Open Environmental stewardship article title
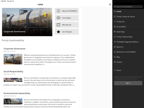This screenshot has width=144, height=108. pos(17,93)
